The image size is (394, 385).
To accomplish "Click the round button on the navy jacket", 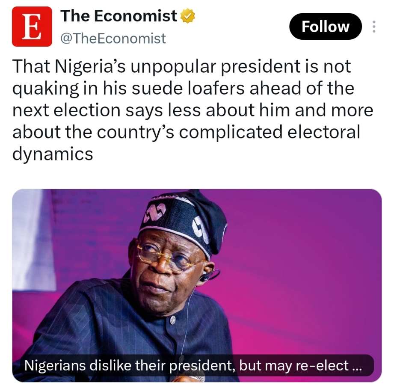I will (x=172, y=320).
